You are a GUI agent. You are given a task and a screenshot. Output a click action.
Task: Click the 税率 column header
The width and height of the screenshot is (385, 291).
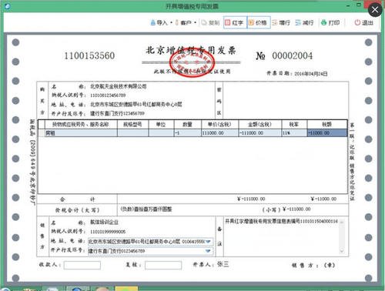[x=294, y=125]
